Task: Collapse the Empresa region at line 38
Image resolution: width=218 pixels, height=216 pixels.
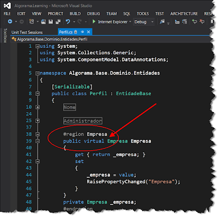Action: 38,134
